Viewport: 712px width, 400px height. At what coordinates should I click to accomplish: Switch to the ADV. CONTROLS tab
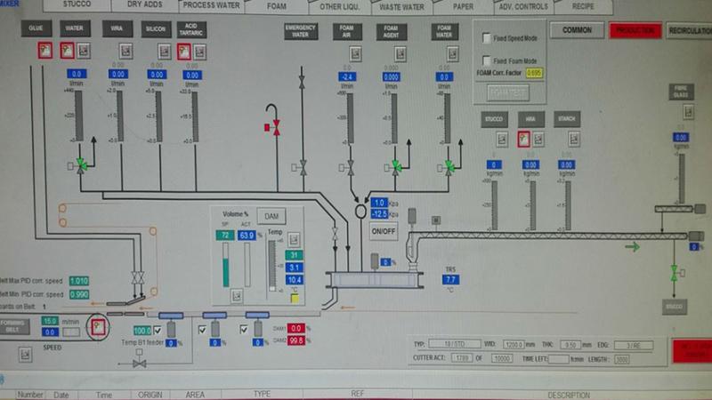pos(523,7)
